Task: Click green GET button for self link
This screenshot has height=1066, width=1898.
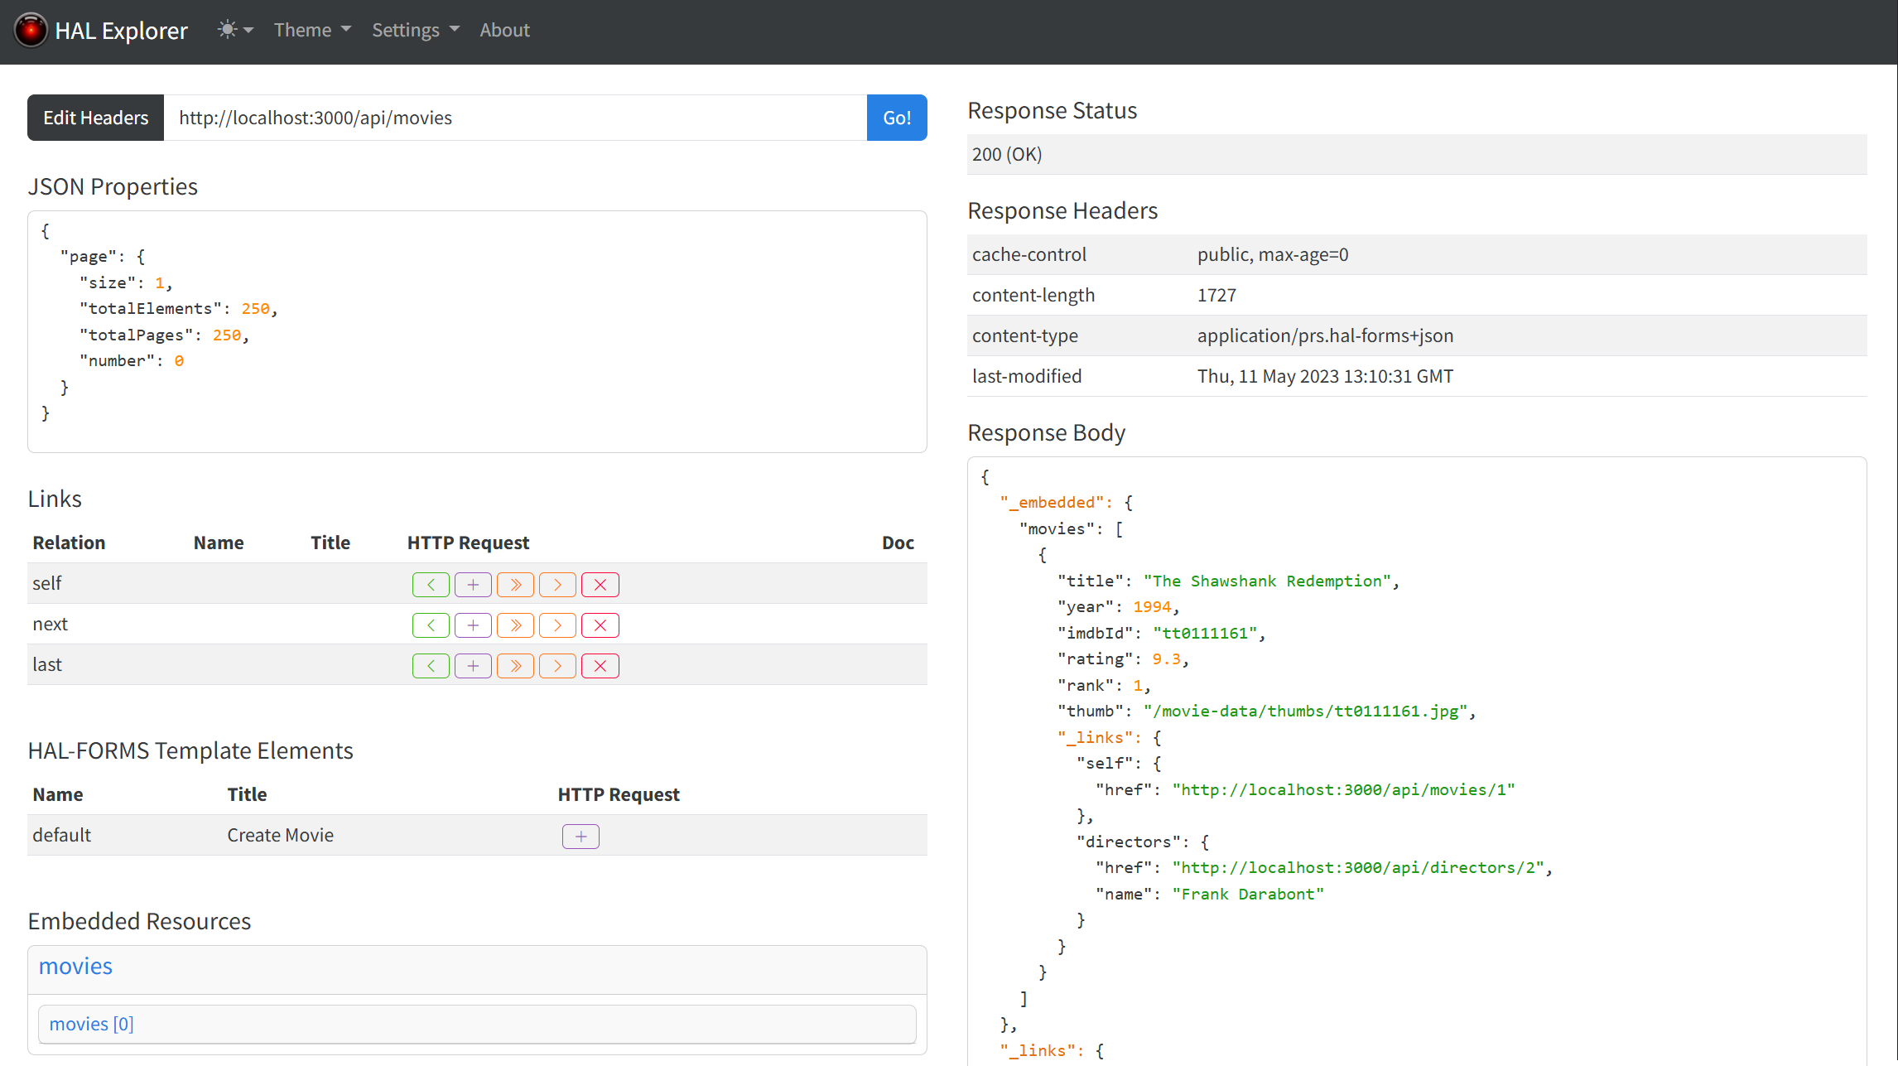Action: (x=431, y=585)
